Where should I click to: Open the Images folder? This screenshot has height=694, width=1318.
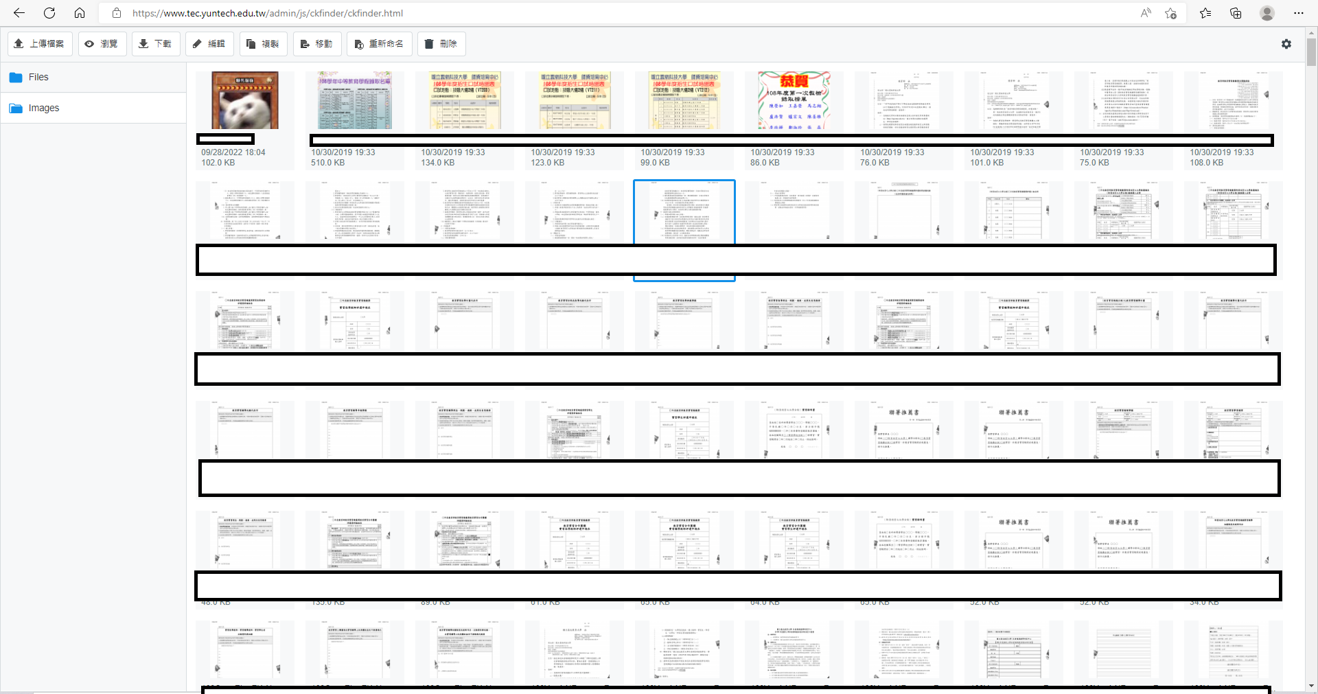93,108
